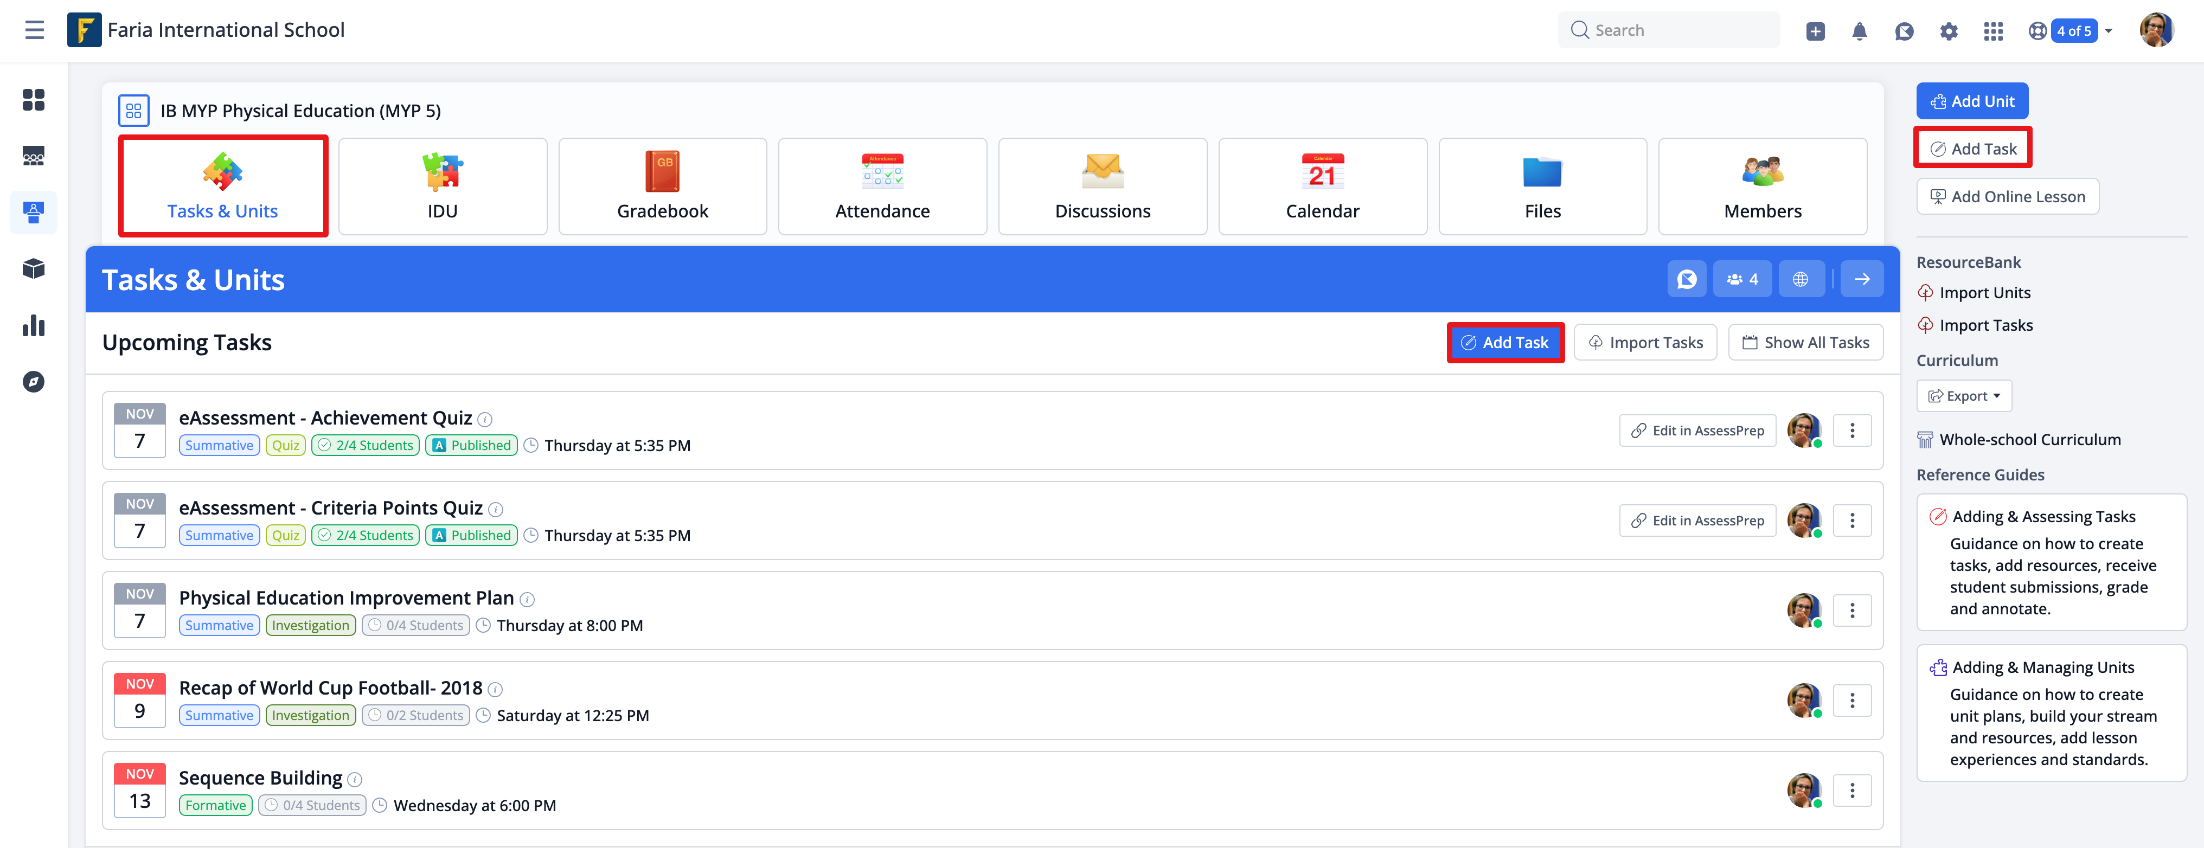This screenshot has height=848, width=2204.
Task: Click Show All Tasks button
Action: pyautogui.click(x=1805, y=343)
